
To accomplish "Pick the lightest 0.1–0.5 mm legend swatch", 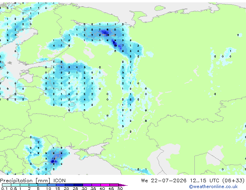I will pos(7,185).
